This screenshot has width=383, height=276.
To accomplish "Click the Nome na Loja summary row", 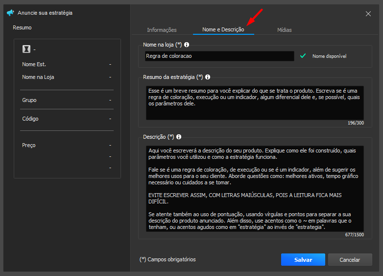I will (x=67, y=77).
